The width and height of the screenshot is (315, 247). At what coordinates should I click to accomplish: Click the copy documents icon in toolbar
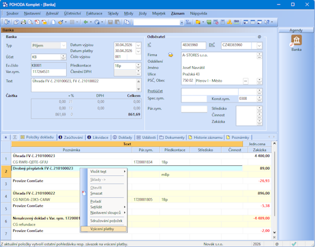(127, 22)
